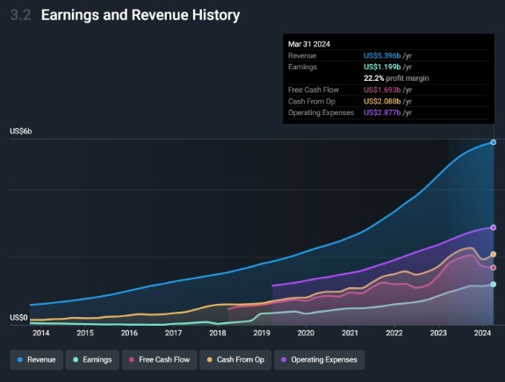The width and height of the screenshot is (505, 382).
Task: Toggle the Operating Expenses legend button
Action: pyautogui.click(x=319, y=360)
